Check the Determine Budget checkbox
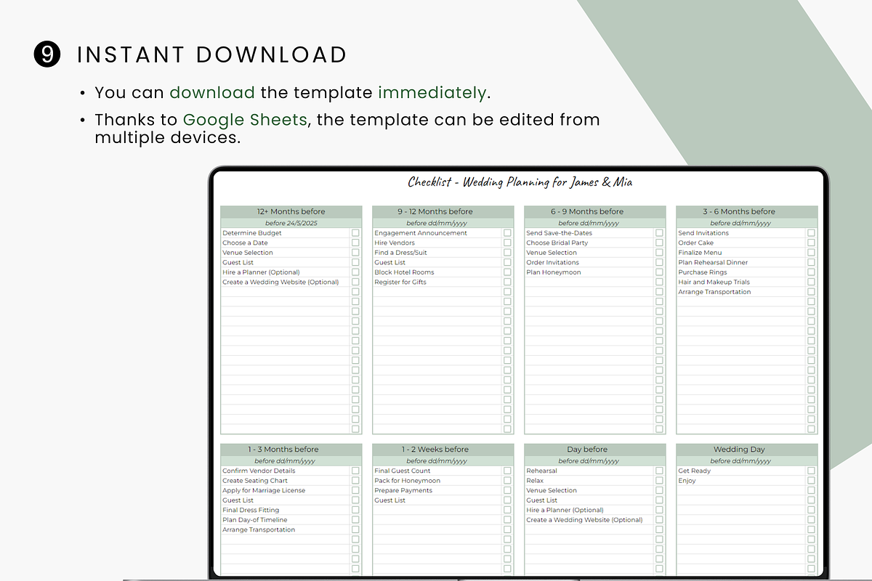This screenshot has height=581, width=872. pos(355,233)
